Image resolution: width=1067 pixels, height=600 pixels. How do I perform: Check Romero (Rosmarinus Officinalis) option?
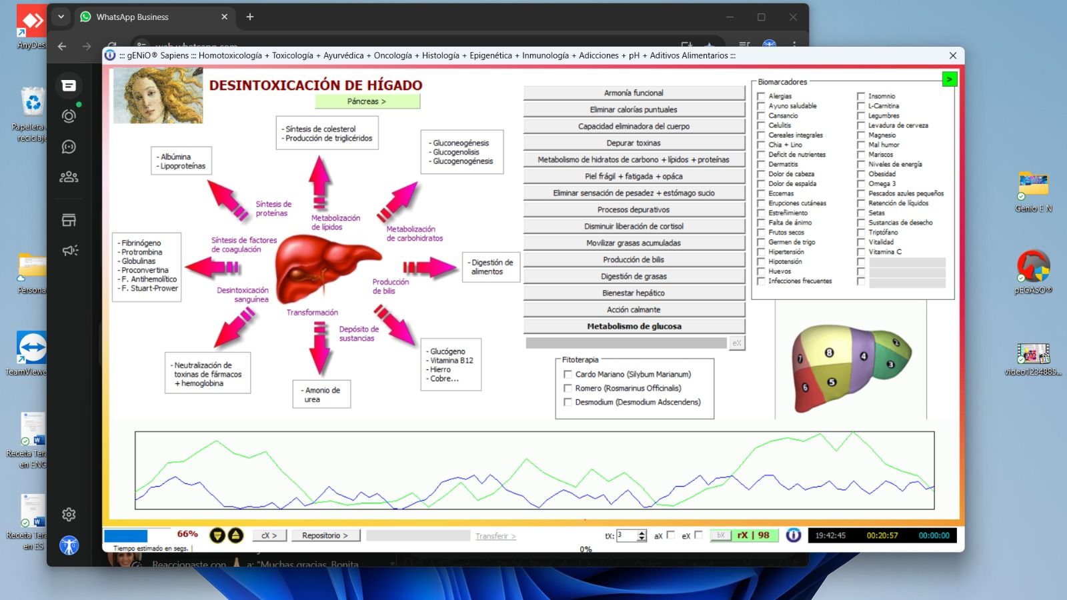click(x=568, y=388)
